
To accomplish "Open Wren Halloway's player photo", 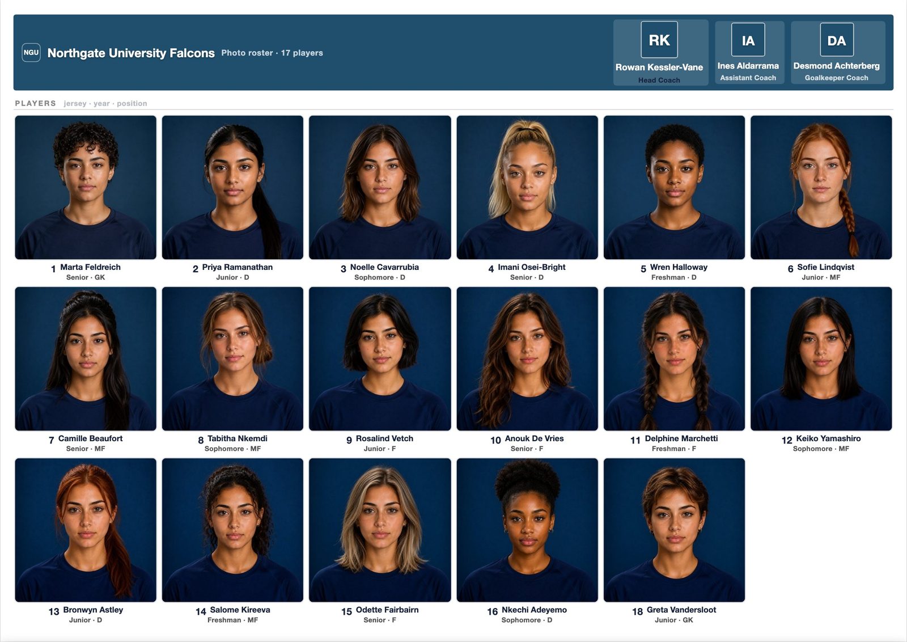I will click(674, 187).
